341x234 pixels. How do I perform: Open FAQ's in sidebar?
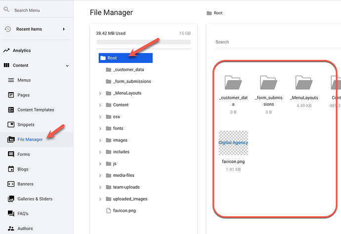[x=23, y=214]
